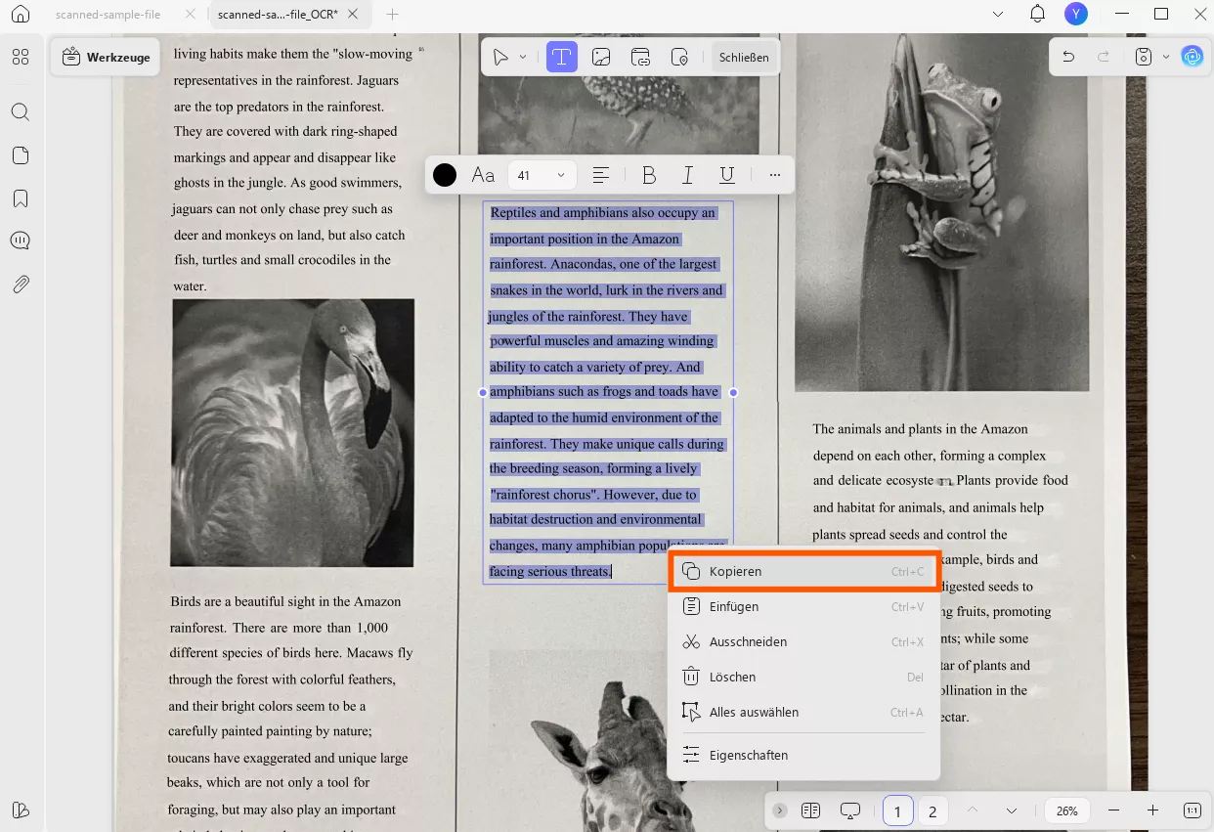Go to the previous page with the up chevron
This screenshot has width=1214, height=832.
(x=972, y=810)
